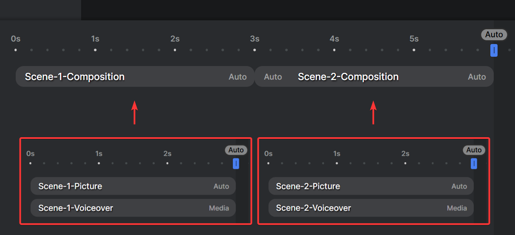Viewport: 515px width, 235px height.
Task: Click the 1s marker in Scene-1 timeline
Action: coord(99,153)
